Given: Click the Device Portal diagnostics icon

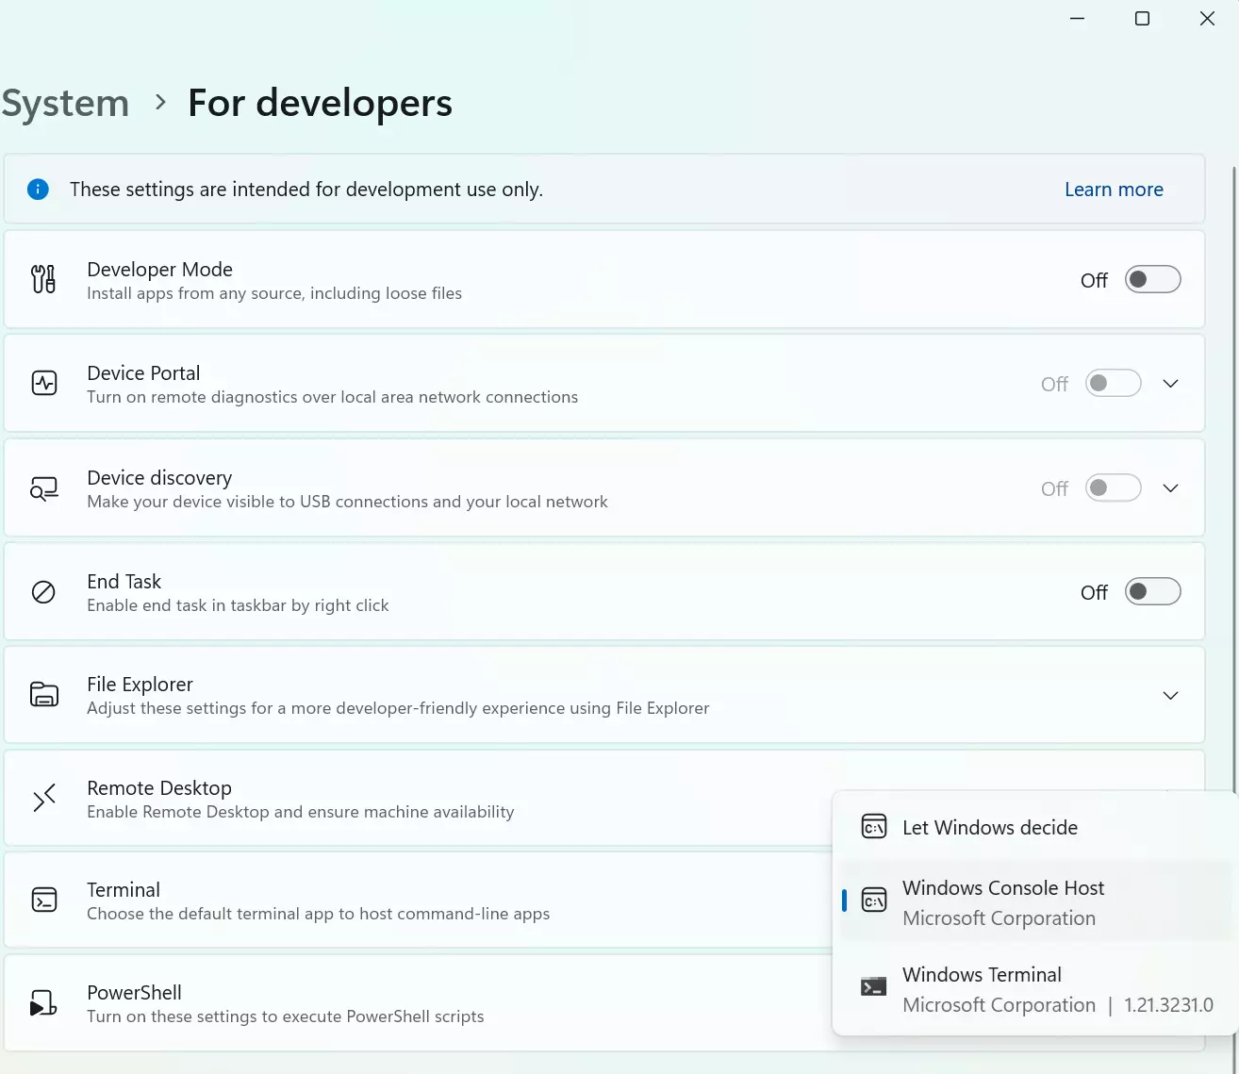Looking at the screenshot, I should [x=44, y=383].
